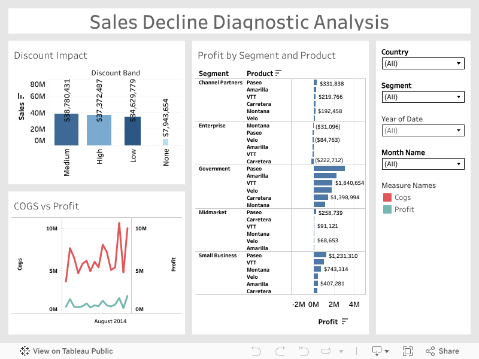
Task: Open the Country filter dropdown
Action: pyautogui.click(x=423, y=63)
